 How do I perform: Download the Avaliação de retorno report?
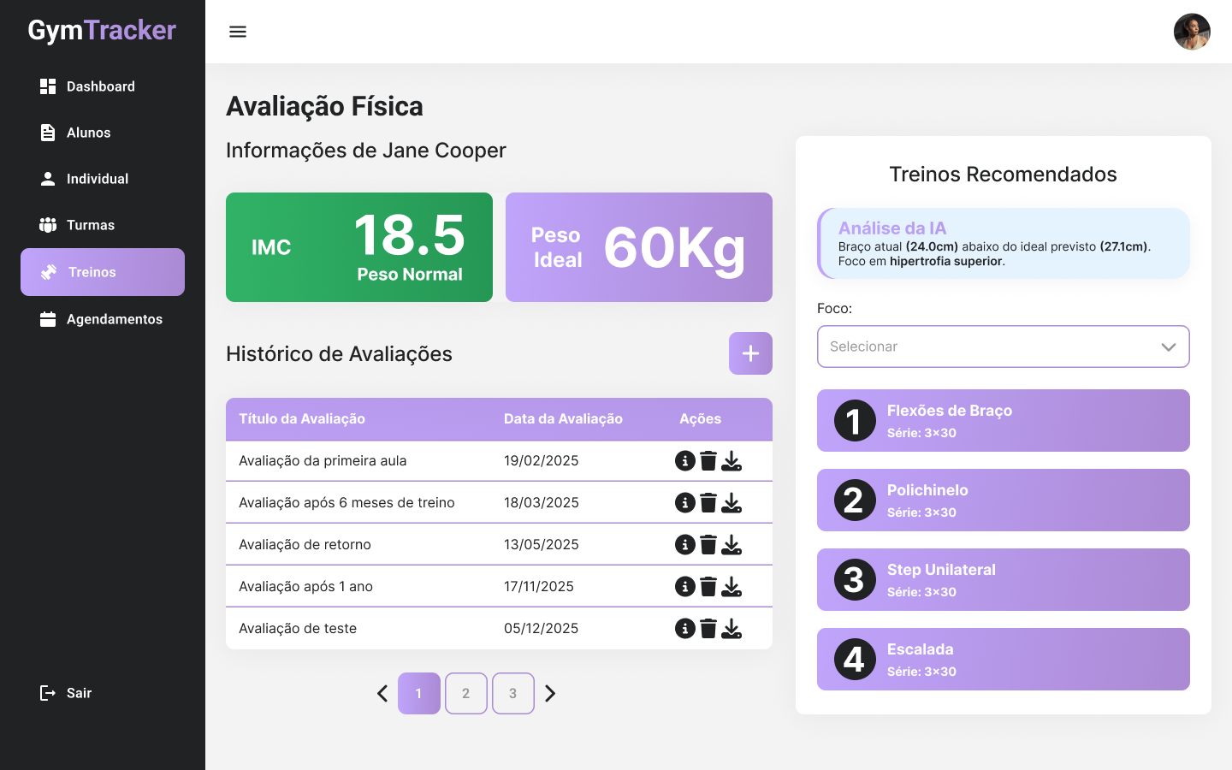pyautogui.click(x=731, y=545)
